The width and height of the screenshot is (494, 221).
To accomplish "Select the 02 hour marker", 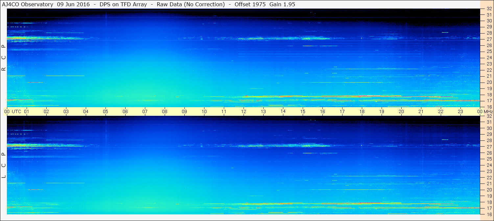I will 46,111.
